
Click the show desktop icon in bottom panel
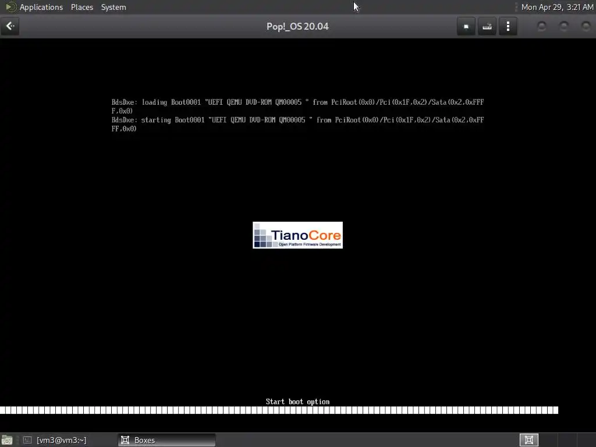tap(7, 440)
